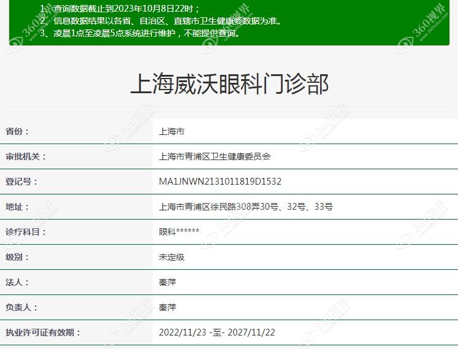
Task: Click the value 眼科******
Action: (x=179, y=232)
